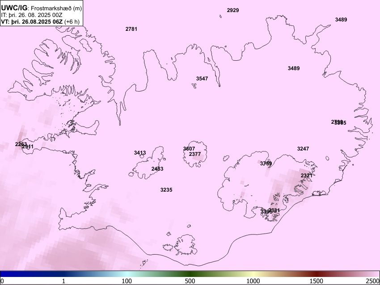Click the 3413 value beside the small glacier
Image resolution: width=380 pixels, height=285 pixels.
tap(140, 153)
